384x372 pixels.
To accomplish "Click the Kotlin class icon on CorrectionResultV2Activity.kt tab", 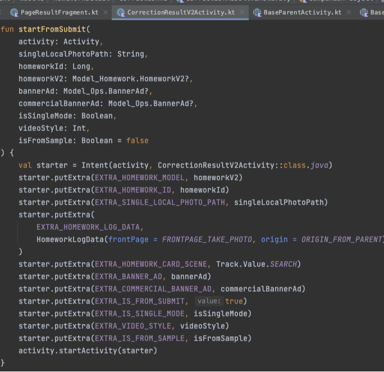I will click(x=121, y=12).
